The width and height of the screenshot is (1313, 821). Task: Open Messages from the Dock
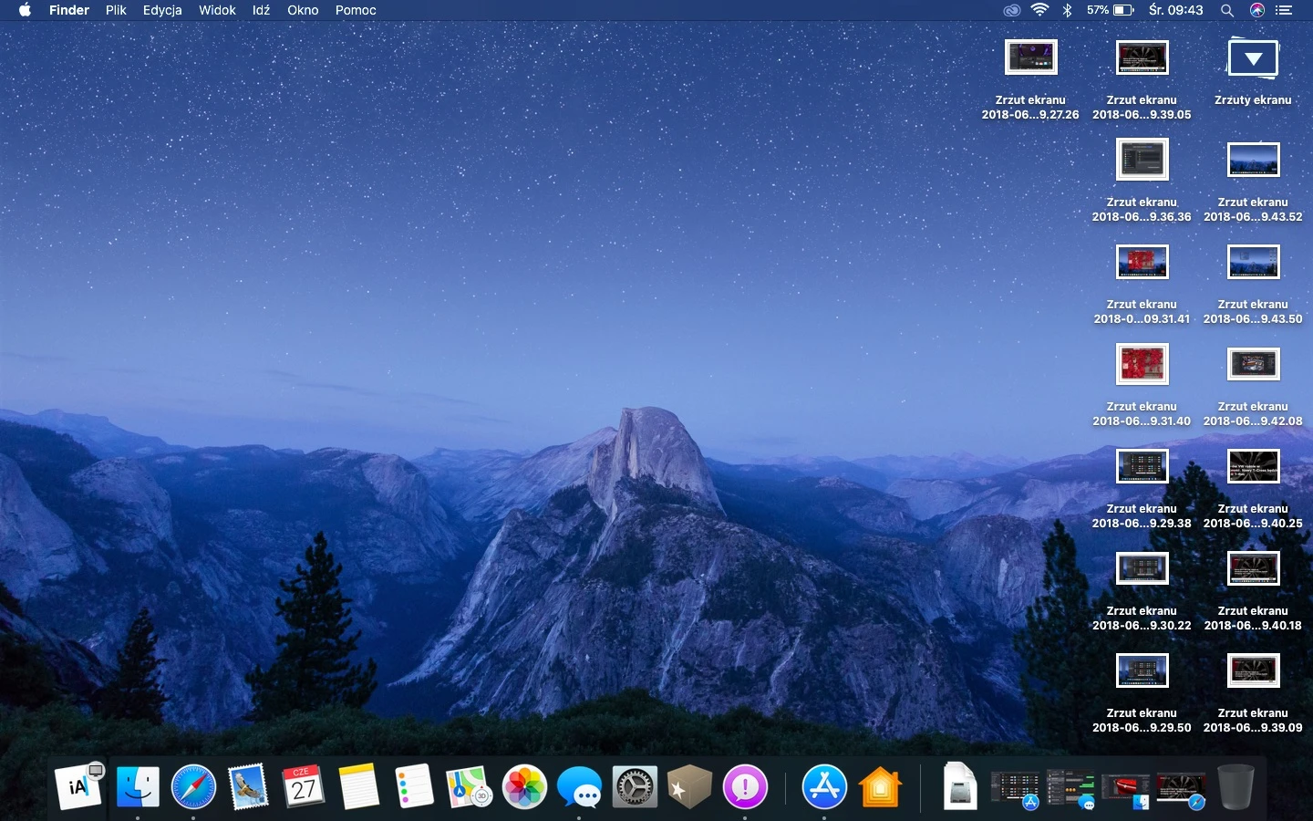[580, 786]
